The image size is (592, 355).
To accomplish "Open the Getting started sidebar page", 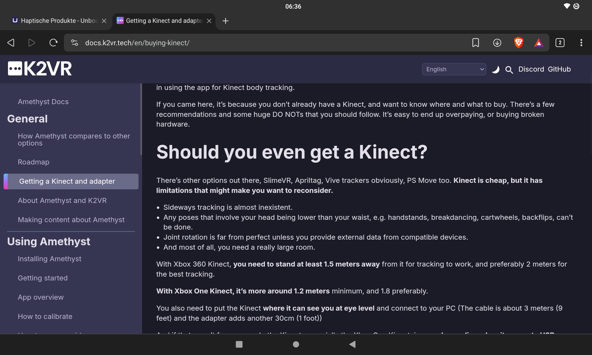I will 43,278.
